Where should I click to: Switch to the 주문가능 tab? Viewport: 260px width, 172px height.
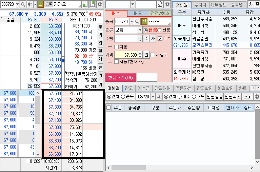[183, 88]
